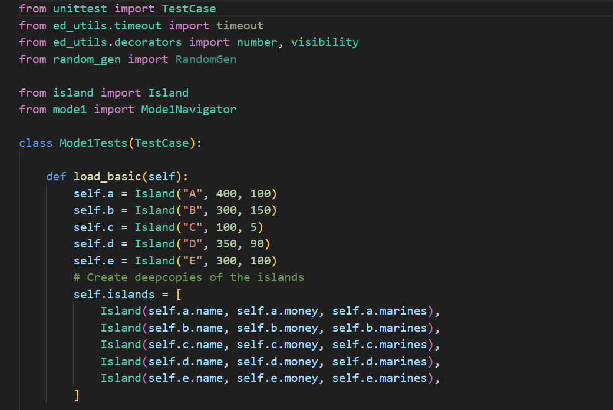Click self.a.marines in the list

(379, 311)
